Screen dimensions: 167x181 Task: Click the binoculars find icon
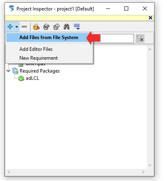point(67,27)
